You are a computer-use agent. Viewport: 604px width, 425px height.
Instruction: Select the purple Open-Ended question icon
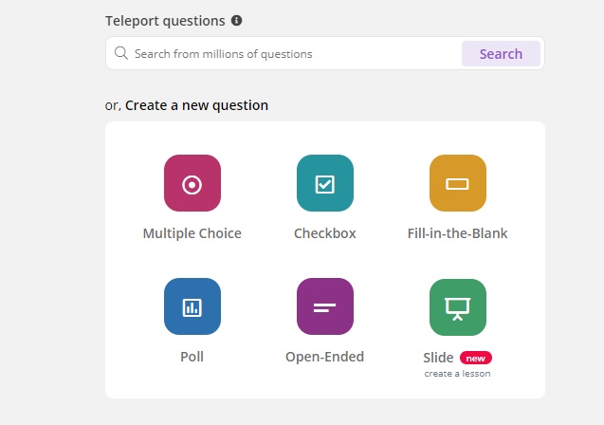pos(325,306)
